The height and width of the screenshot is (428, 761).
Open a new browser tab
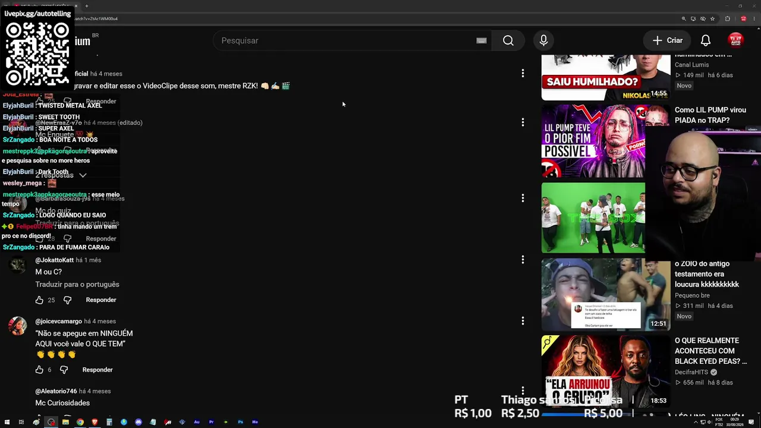[x=86, y=6]
